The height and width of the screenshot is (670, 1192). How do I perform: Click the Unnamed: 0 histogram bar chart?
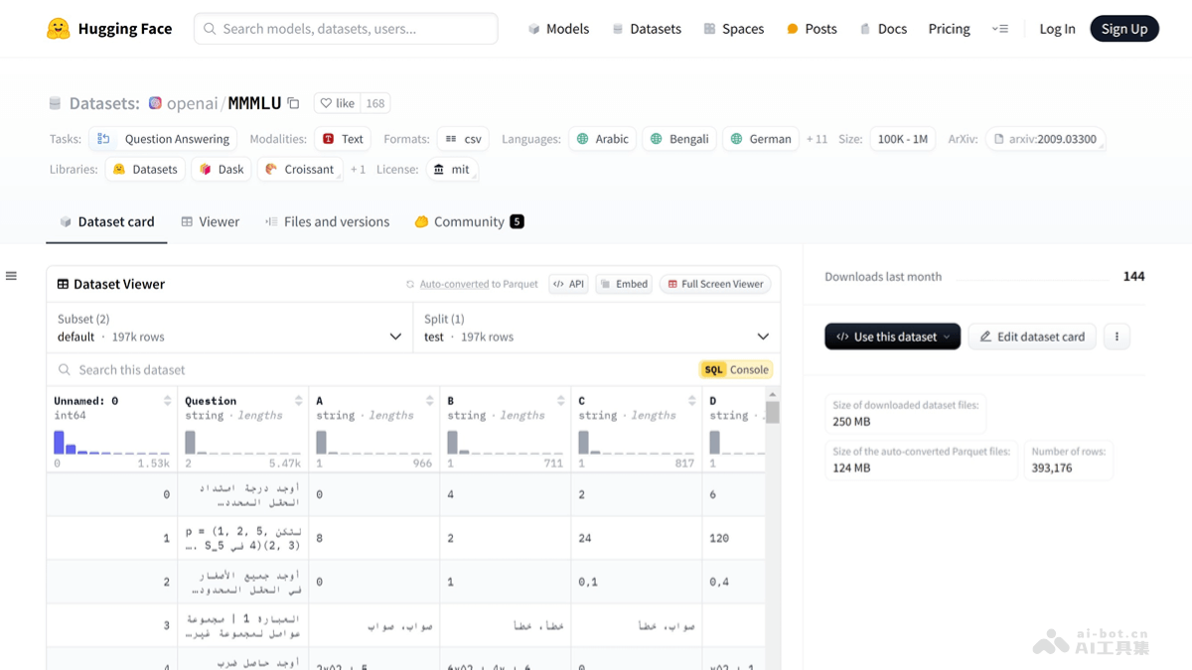pyautogui.click(x=111, y=442)
